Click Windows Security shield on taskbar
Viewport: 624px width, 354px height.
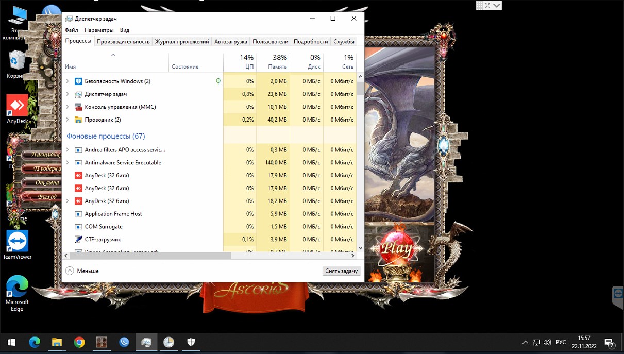click(x=191, y=342)
